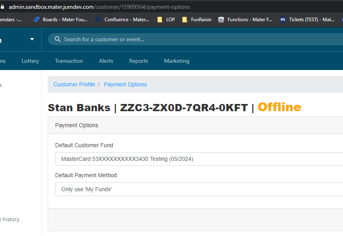
Task: Open the Default Payment Method dropdown
Action: pyautogui.click(x=199, y=189)
